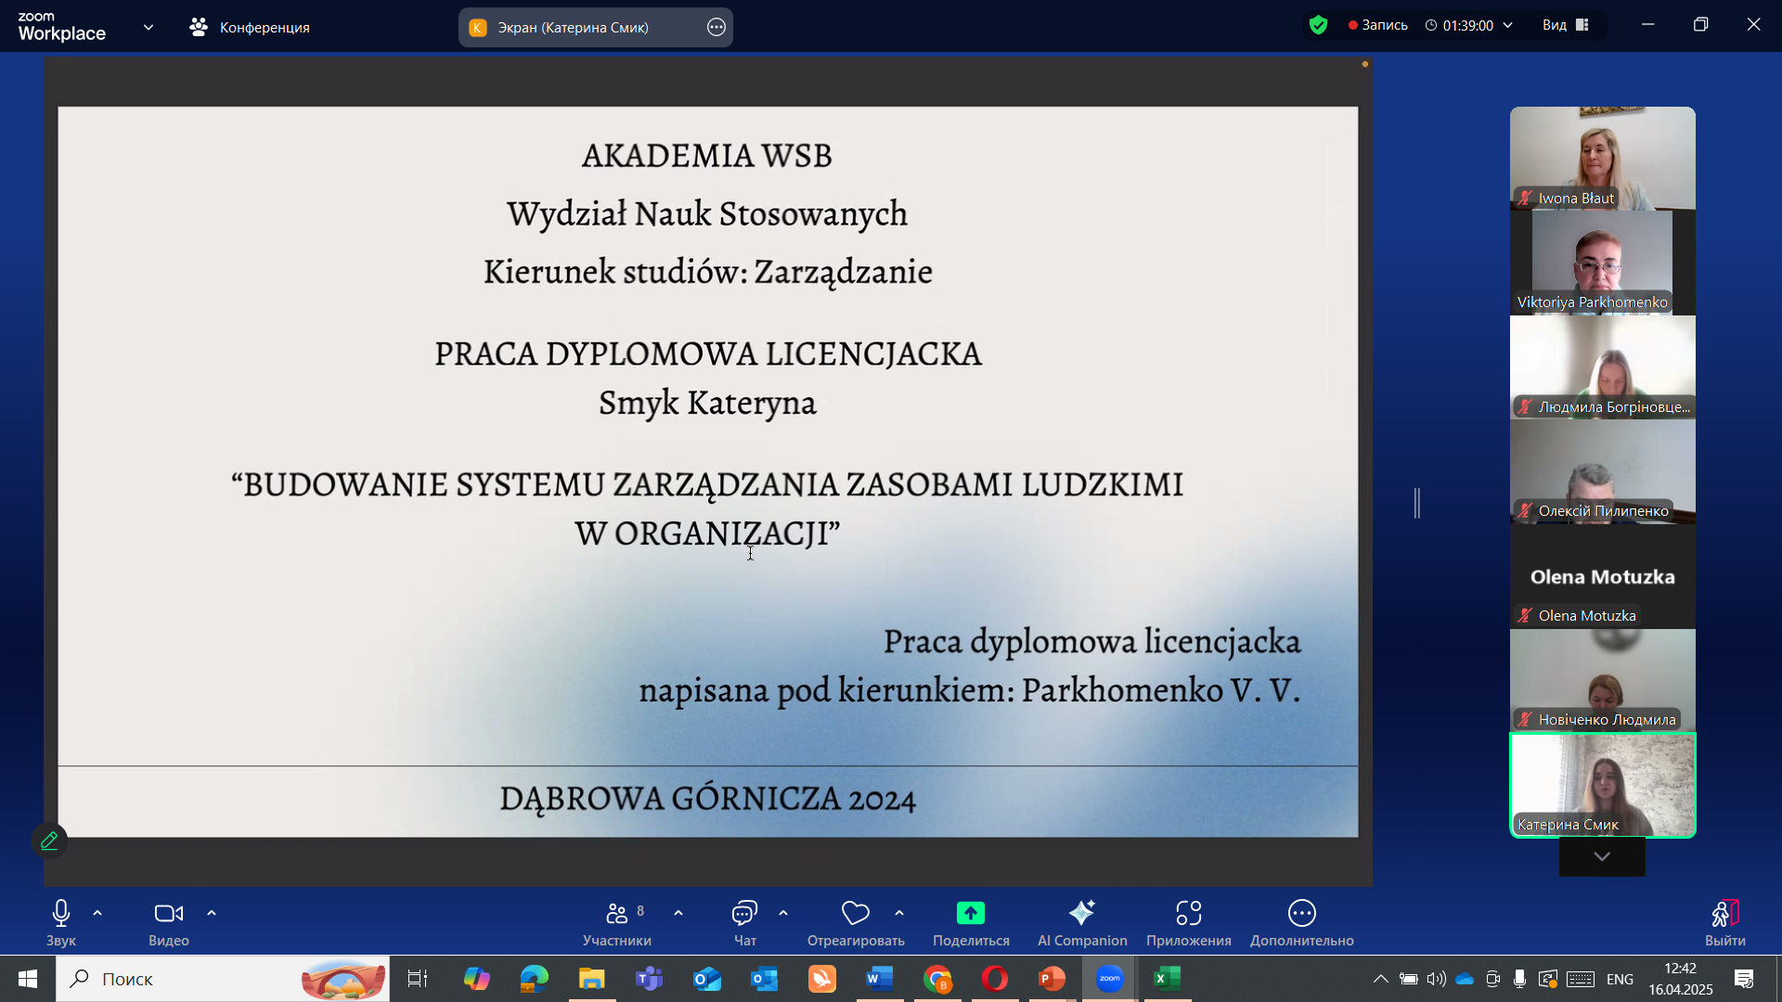Click the Выйти leave meeting button
This screenshot has height=1002, width=1782.
point(1724,922)
